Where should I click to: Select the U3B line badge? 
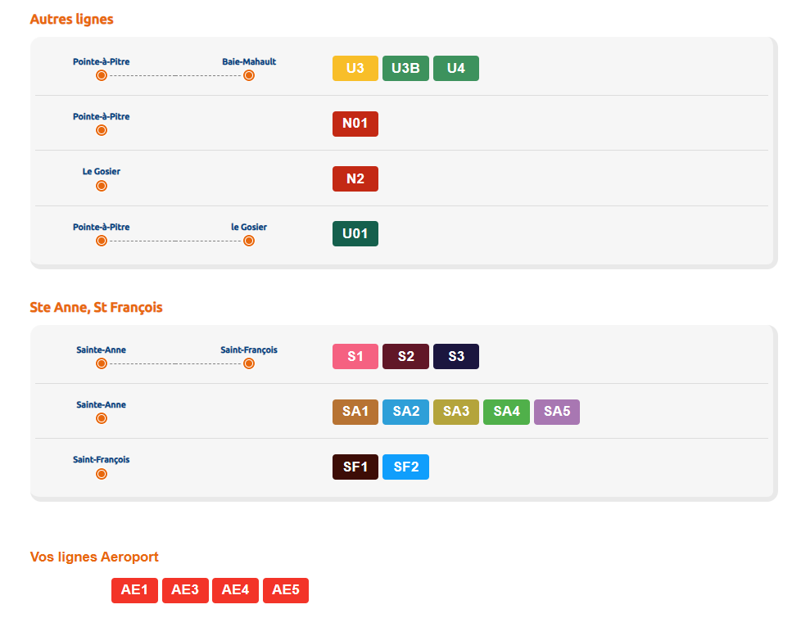click(x=405, y=69)
